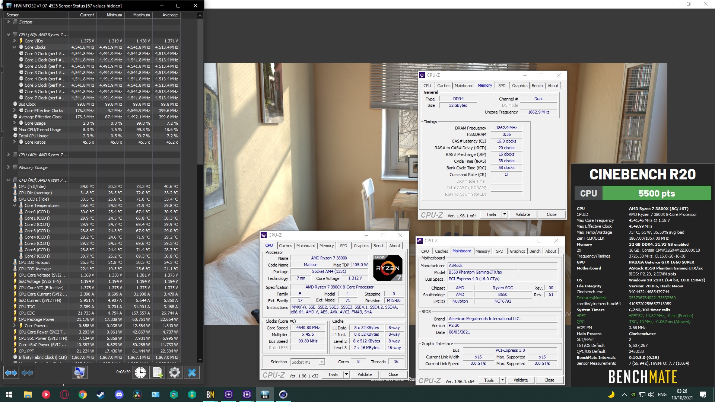Launch Steam from taskbar

pyautogui.click(x=101, y=395)
